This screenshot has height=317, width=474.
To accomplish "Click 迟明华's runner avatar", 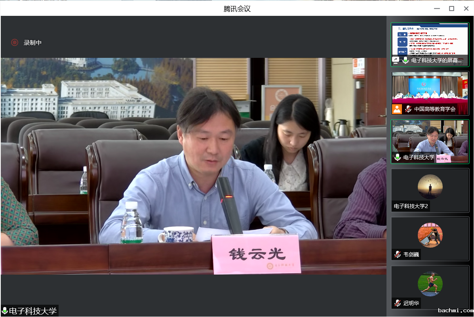I will point(430,284).
